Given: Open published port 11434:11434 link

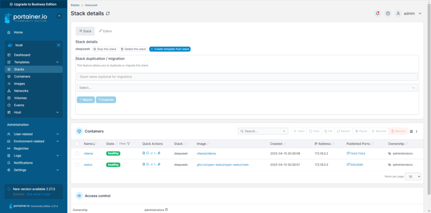Looking at the screenshot, I should coord(356,153).
